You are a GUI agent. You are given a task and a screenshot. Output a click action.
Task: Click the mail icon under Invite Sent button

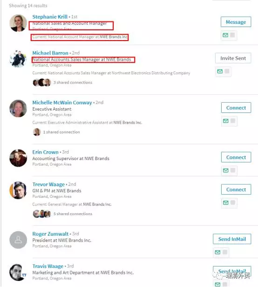220,71
